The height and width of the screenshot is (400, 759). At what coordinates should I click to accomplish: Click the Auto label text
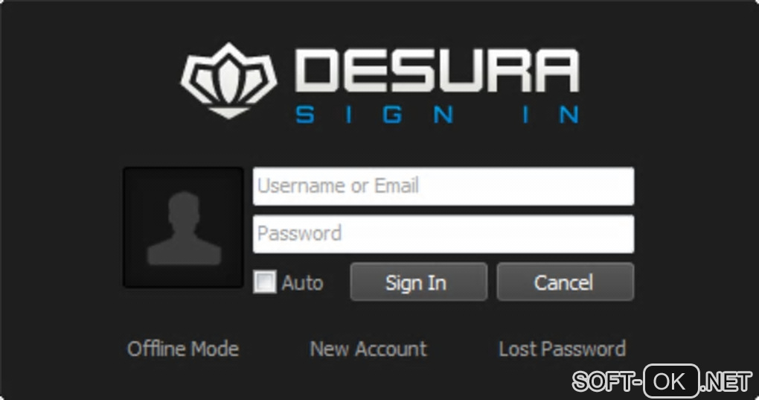click(x=303, y=283)
